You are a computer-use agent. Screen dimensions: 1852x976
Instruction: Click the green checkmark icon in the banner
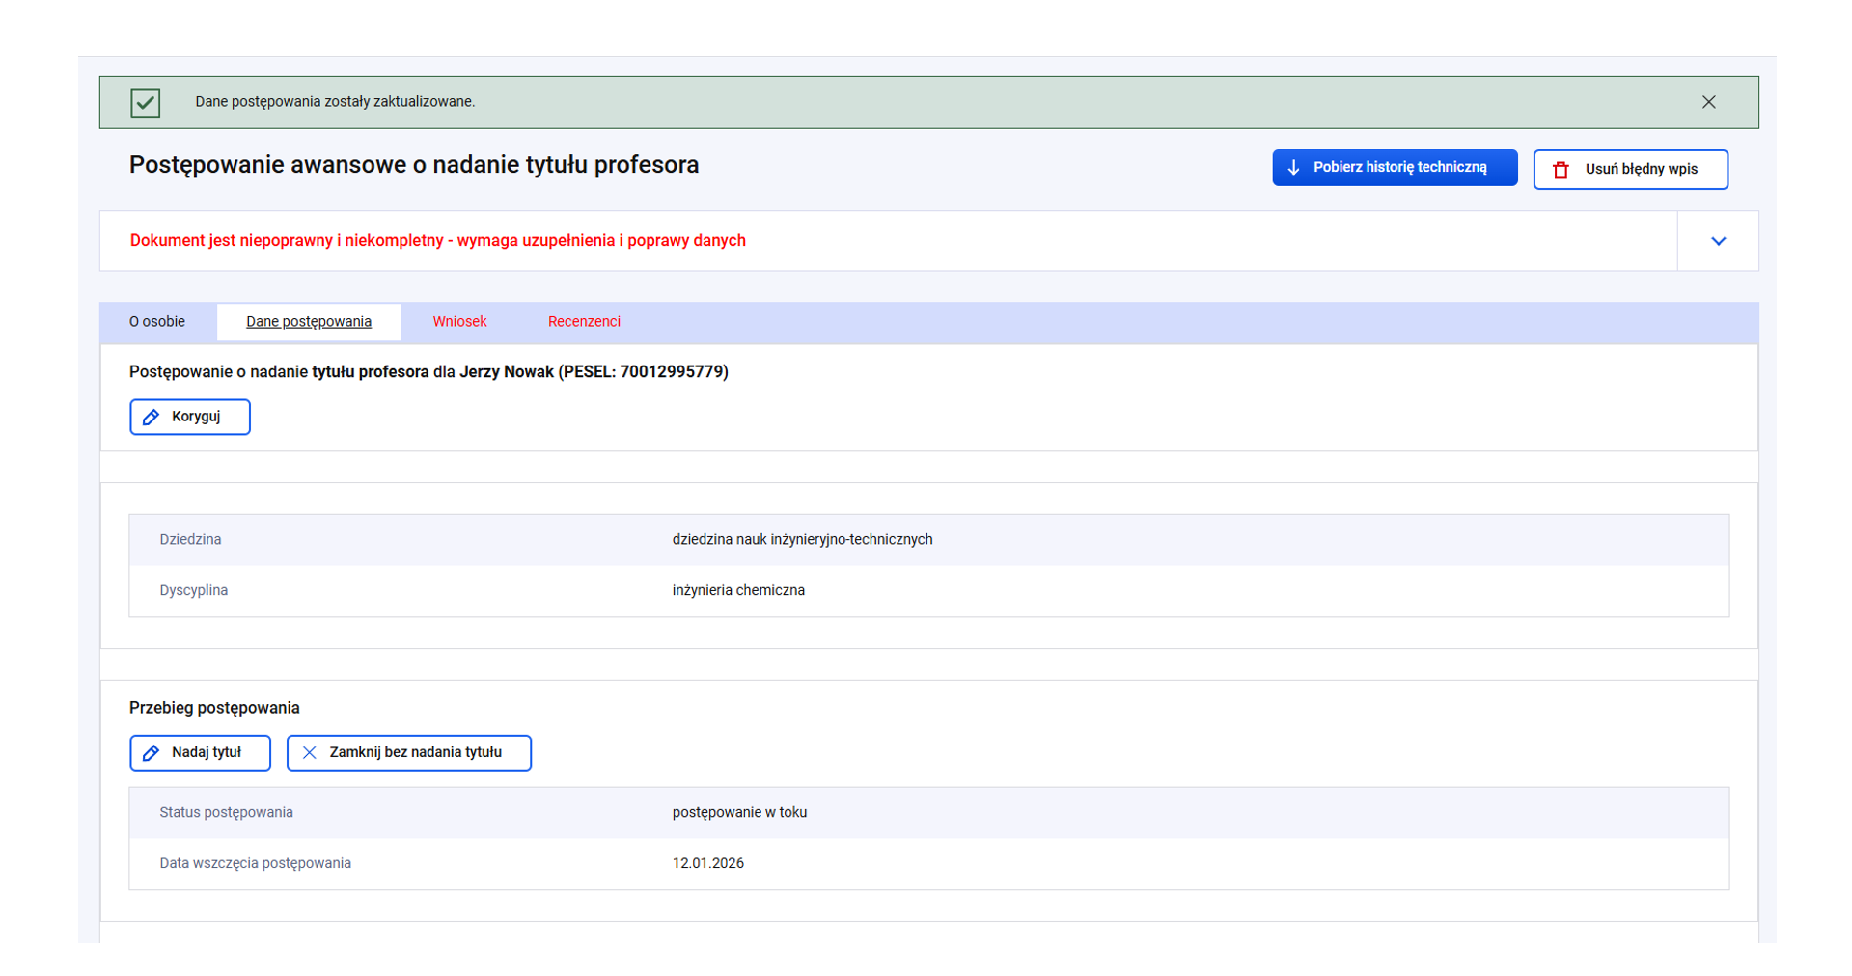pyautogui.click(x=146, y=102)
